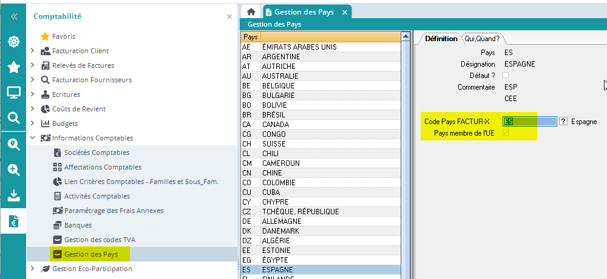Click the download arrow icon in sidebar
The image size is (607, 279).
(x=13, y=195)
